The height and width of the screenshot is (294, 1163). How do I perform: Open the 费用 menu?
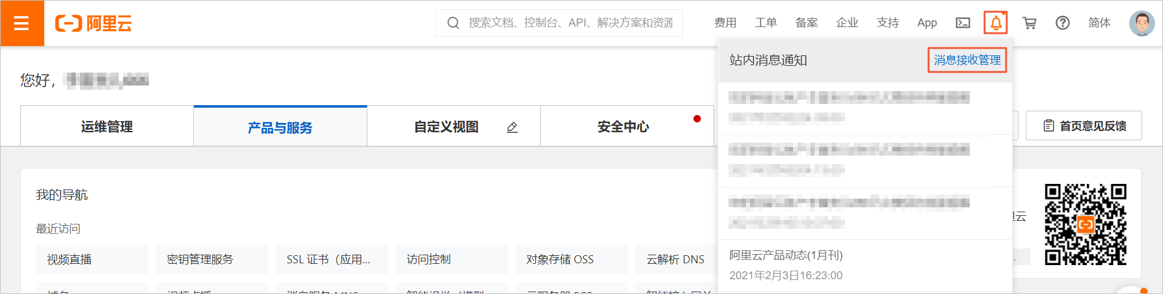pyautogui.click(x=725, y=23)
